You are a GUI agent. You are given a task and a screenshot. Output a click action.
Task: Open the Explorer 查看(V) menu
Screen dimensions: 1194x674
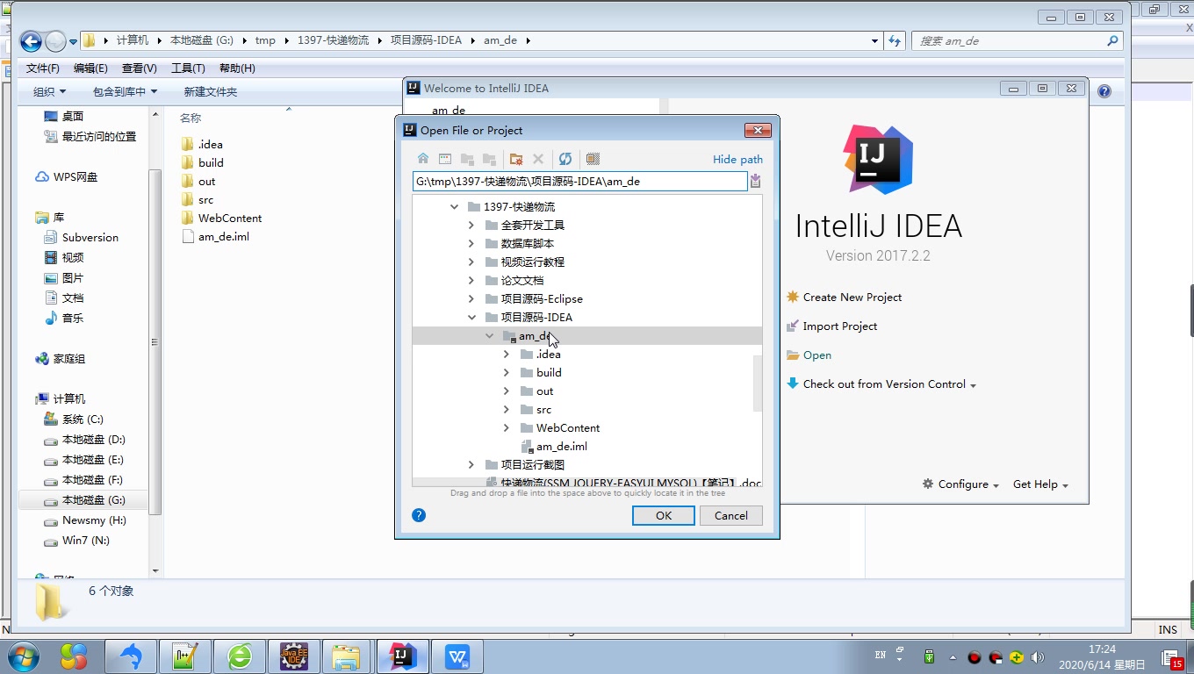click(x=140, y=68)
